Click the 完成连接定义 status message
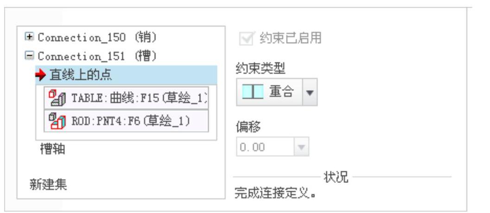 (275, 194)
